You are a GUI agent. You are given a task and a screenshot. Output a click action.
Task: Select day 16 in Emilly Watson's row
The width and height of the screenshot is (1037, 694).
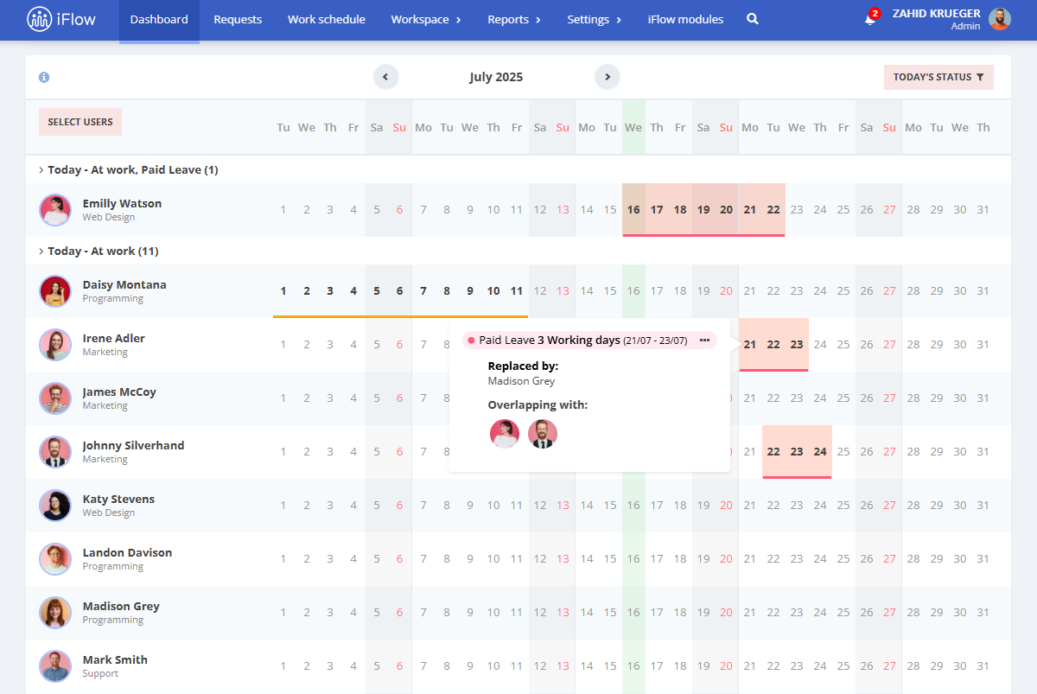tap(633, 210)
